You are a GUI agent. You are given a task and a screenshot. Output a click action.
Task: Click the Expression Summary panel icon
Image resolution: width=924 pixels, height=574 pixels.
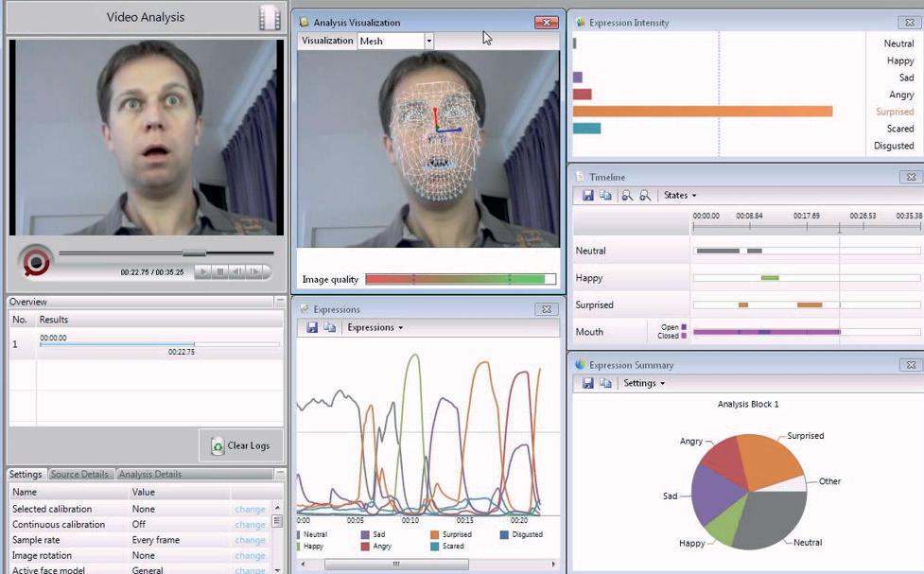tap(581, 364)
